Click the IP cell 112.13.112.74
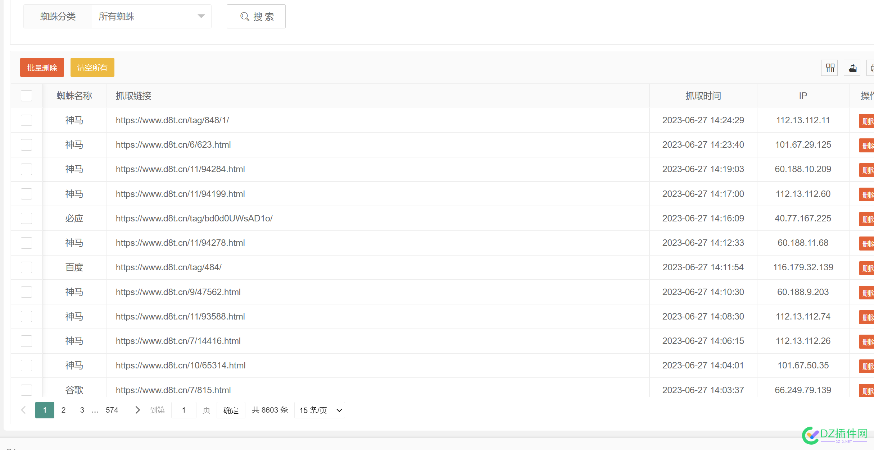The image size is (874, 450). pyautogui.click(x=803, y=317)
